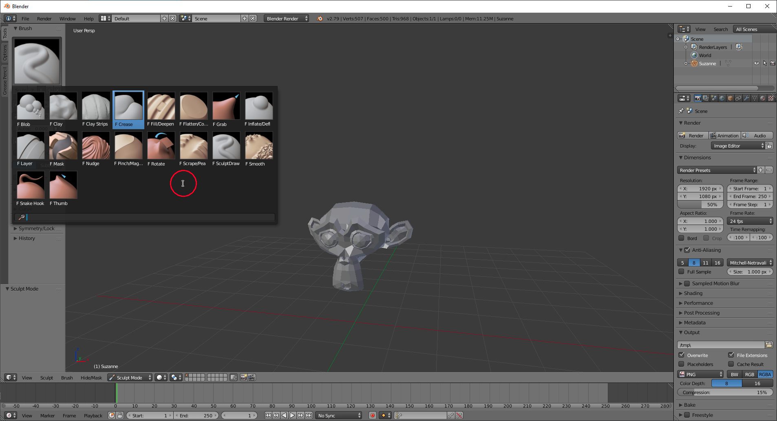Toggle Suzanne visibility eye in outliner
Screen dimensions: 777x421
click(x=757, y=63)
